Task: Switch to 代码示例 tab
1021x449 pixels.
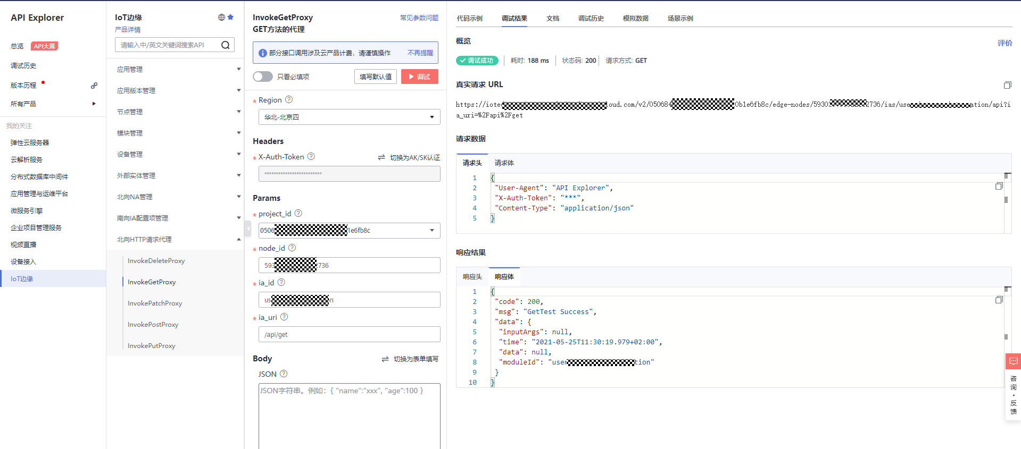Action: pyautogui.click(x=469, y=18)
